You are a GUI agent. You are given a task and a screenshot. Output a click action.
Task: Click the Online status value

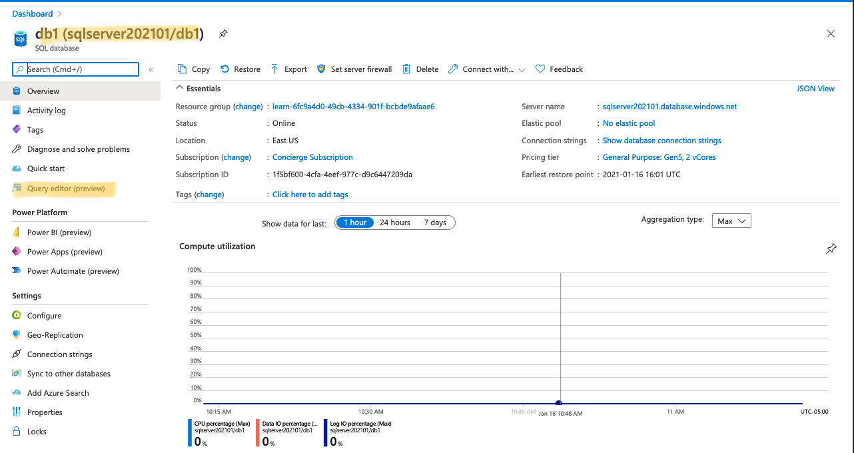284,123
